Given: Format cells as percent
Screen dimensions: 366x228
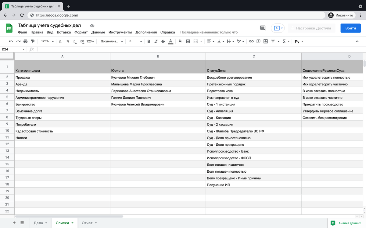Looking at the screenshot, I should [68, 41].
